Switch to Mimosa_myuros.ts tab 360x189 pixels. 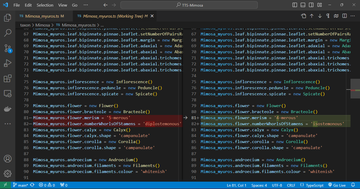pos(42,16)
